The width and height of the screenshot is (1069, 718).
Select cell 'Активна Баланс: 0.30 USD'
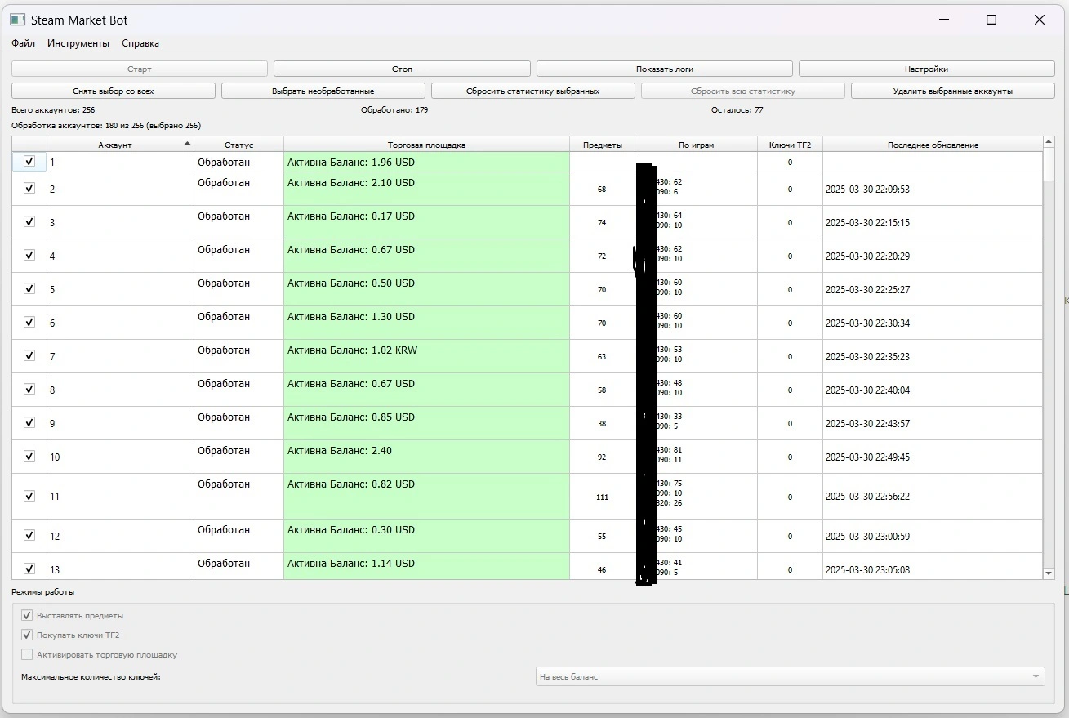coord(426,536)
